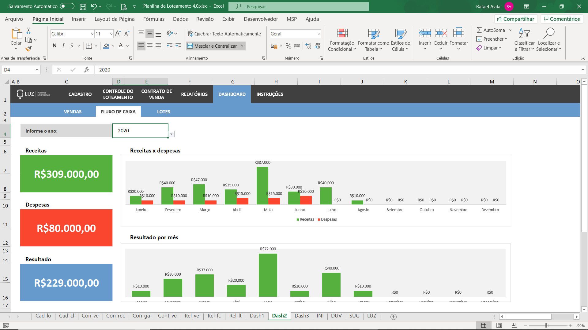
Task: Toggle the Salvamento Automático switch
Action: 67,6
